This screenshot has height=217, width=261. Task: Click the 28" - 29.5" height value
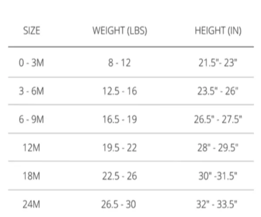pos(218,148)
